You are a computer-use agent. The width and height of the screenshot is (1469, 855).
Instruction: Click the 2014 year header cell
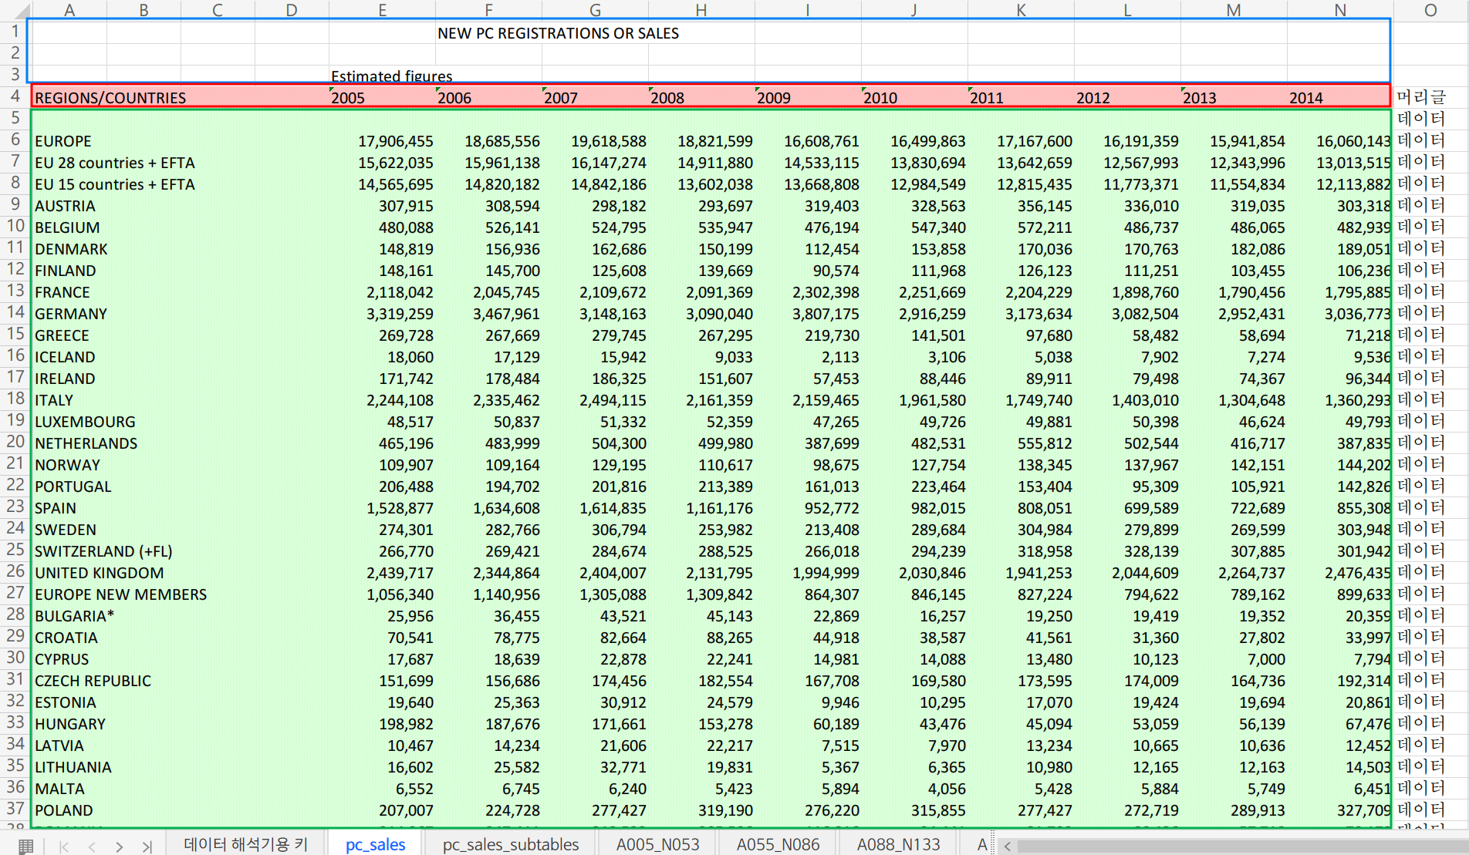tap(1306, 98)
